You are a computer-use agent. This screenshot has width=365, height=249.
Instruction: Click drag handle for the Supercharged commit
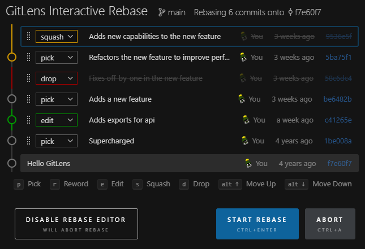(28, 141)
